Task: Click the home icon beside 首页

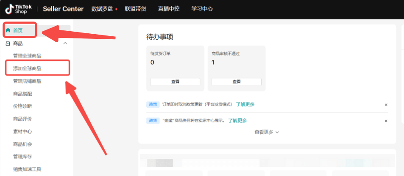Action: click(x=8, y=30)
